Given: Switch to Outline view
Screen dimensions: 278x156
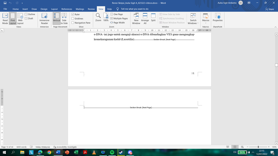Looking at the screenshot, I should point(30,14).
